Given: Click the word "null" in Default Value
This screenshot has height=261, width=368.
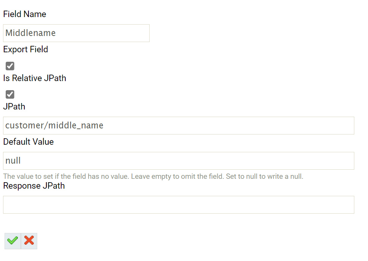Looking at the screenshot, I should pos(13,161).
